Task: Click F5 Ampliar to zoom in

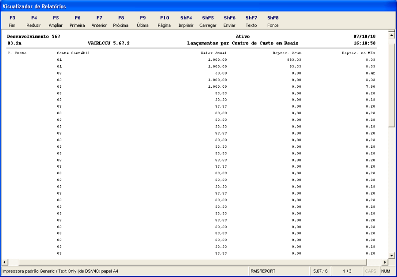Action: pos(56,21)
